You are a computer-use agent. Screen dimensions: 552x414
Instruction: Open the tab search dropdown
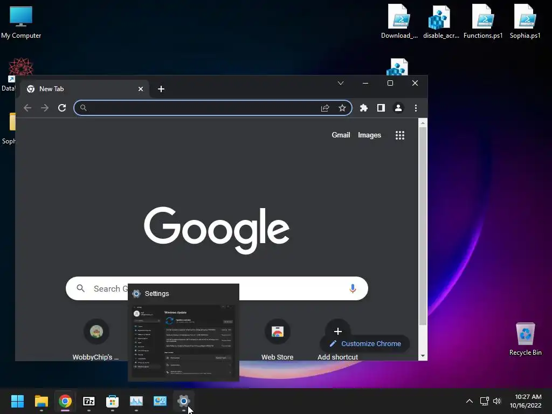tap(341, 83)
